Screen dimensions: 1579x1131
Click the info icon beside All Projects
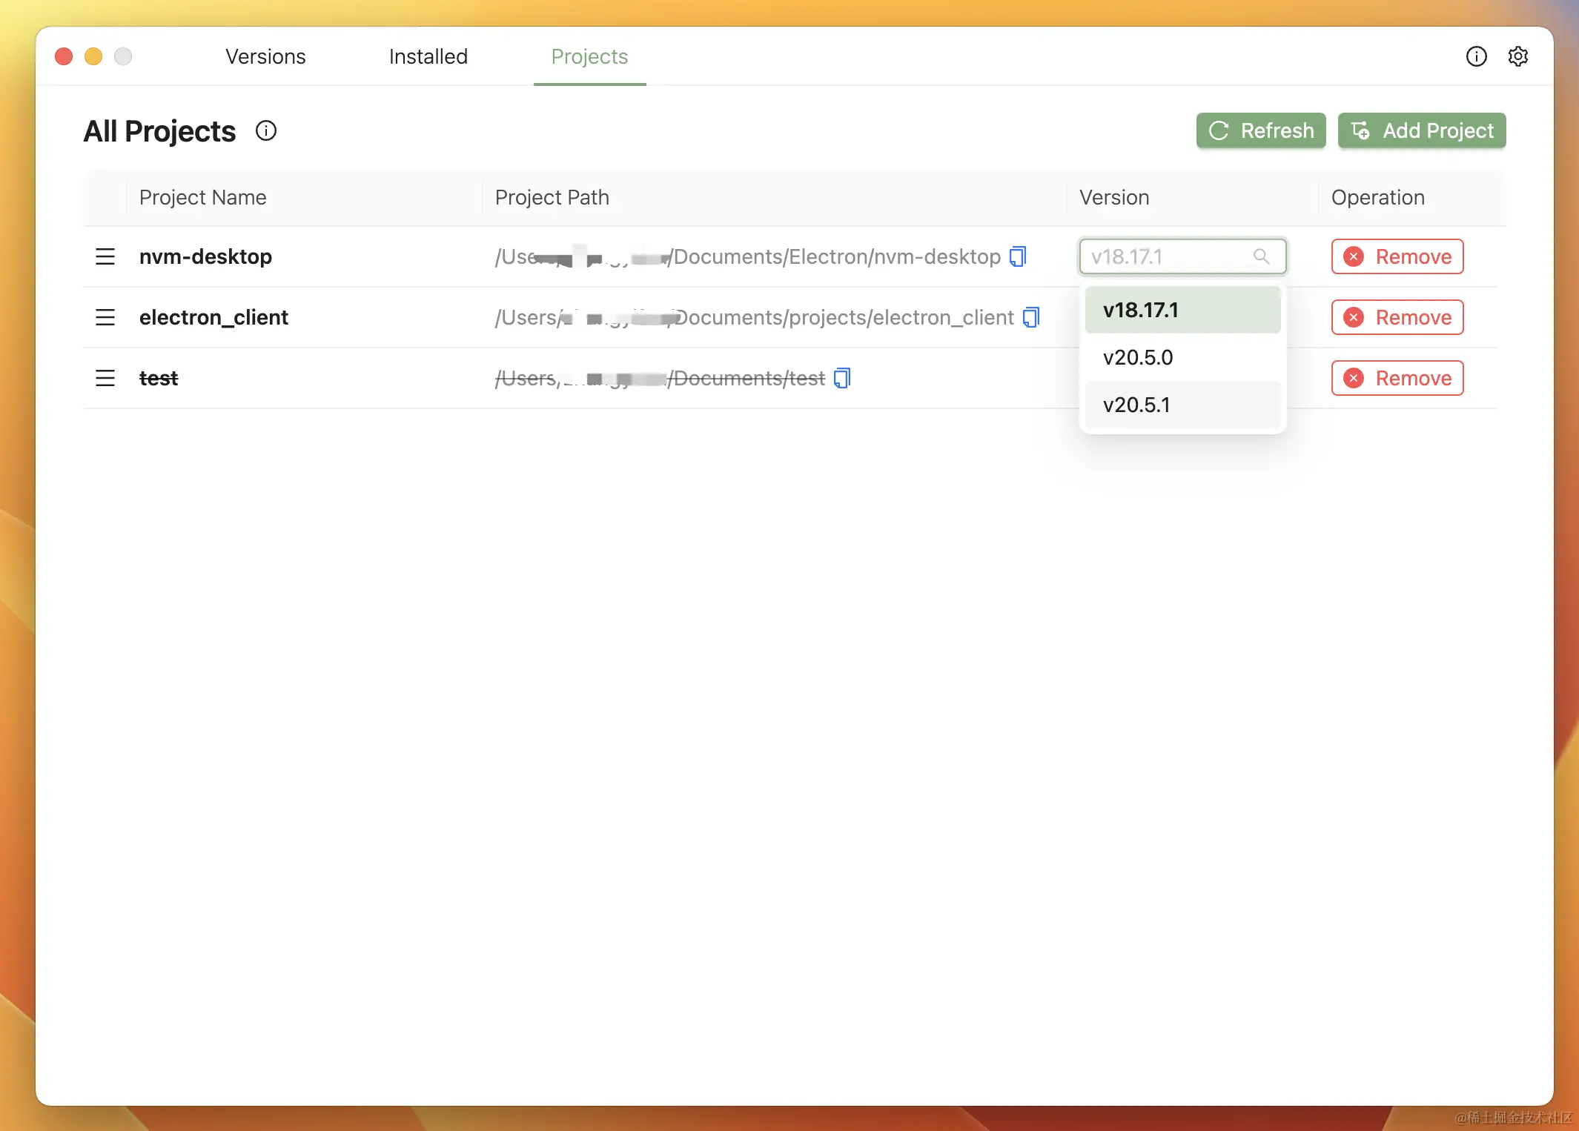tap(266, 131)
